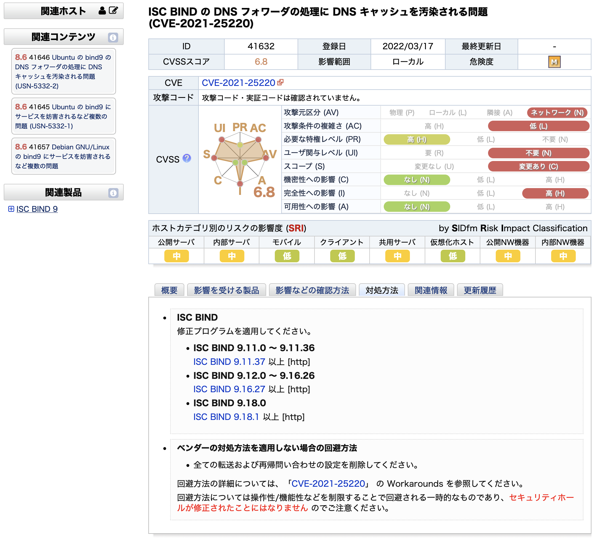Click the CVSS radar chart
Viewport: 597px width, 540px height.
[240, 159]
